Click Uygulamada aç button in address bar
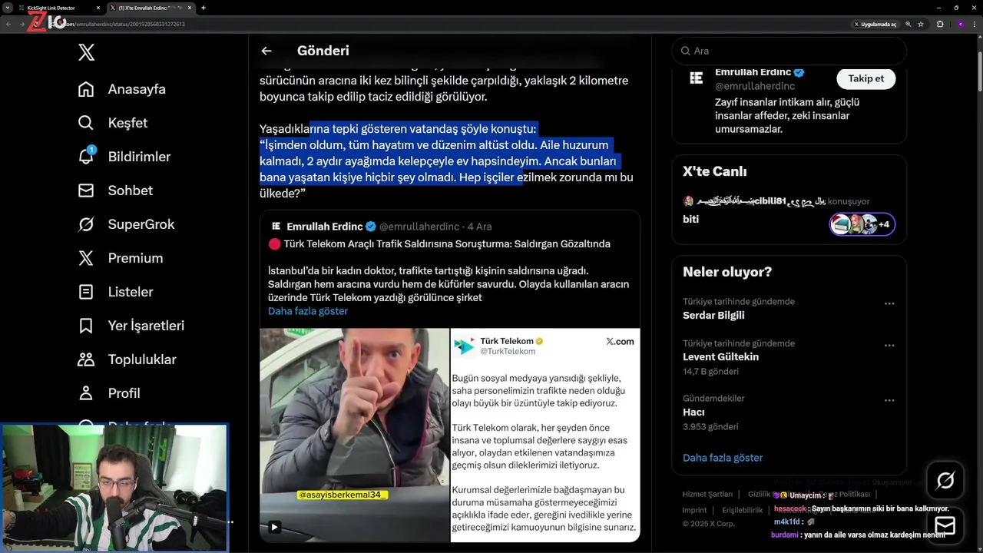This screenshot has width=983, height=553. click(x=875, y=24)
